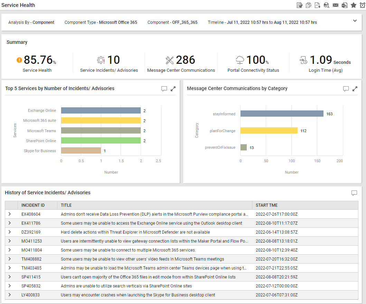Image resolution: width=366 pixels, height=304 pixels.
Task: Click the TITLE column header
Action: pyautogui.click(x=154, y=205)
